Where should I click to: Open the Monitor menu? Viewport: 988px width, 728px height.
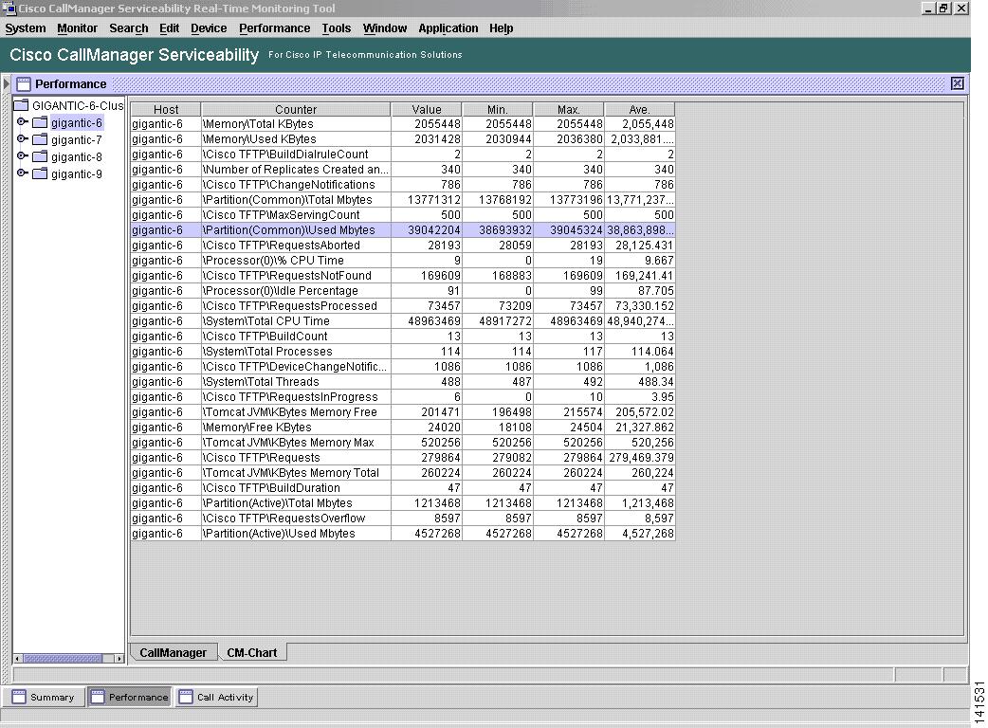[x=77, y=28]
